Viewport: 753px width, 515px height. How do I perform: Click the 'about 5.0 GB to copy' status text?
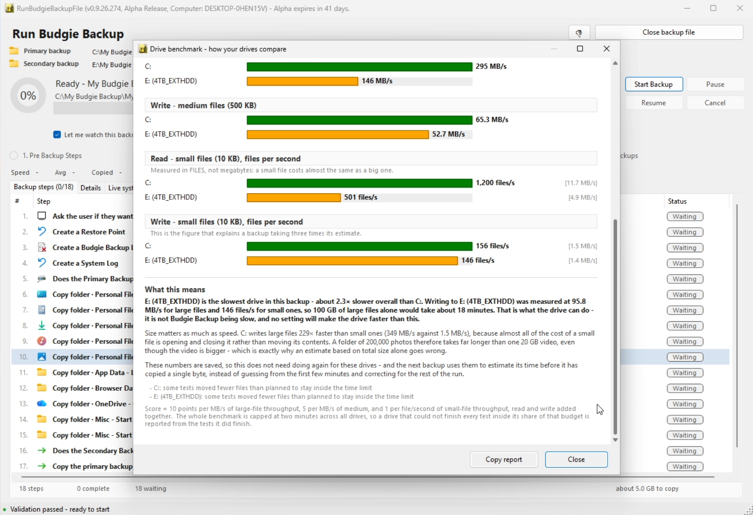pos(647,488)
